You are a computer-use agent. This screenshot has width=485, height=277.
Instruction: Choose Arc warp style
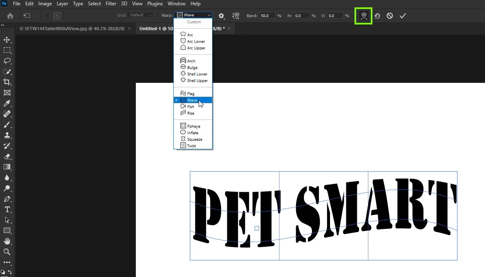[193, 35]
